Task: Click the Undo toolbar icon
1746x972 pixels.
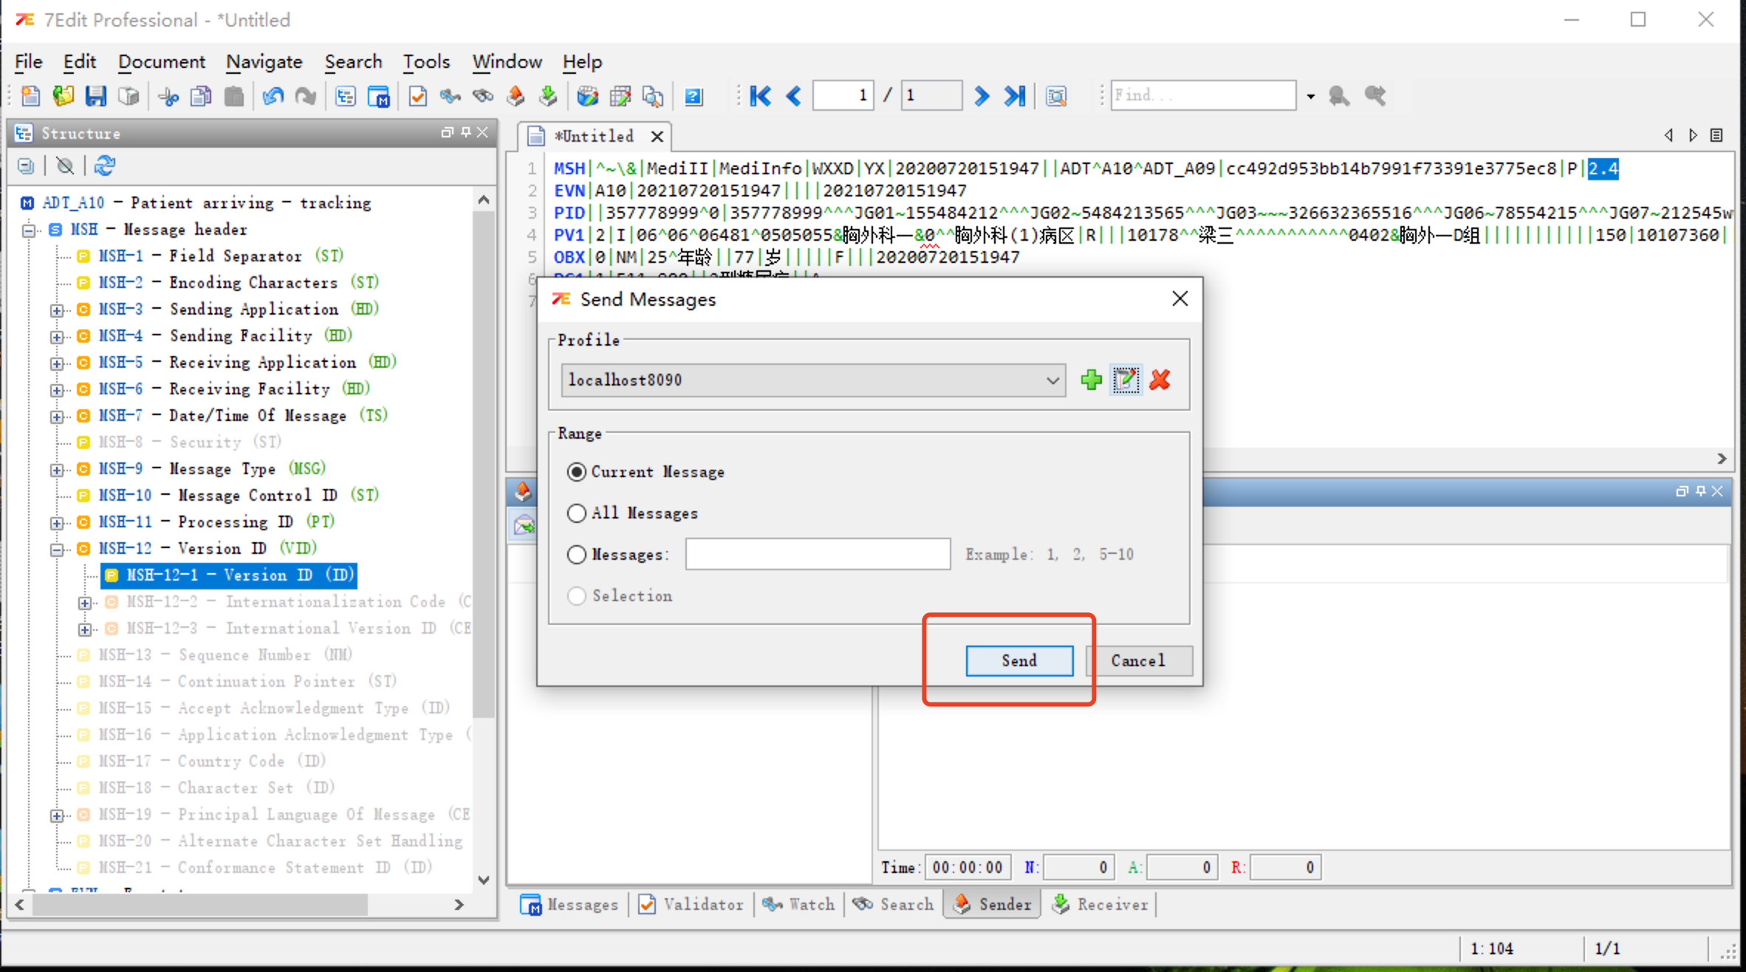Action: click(273, 96)
